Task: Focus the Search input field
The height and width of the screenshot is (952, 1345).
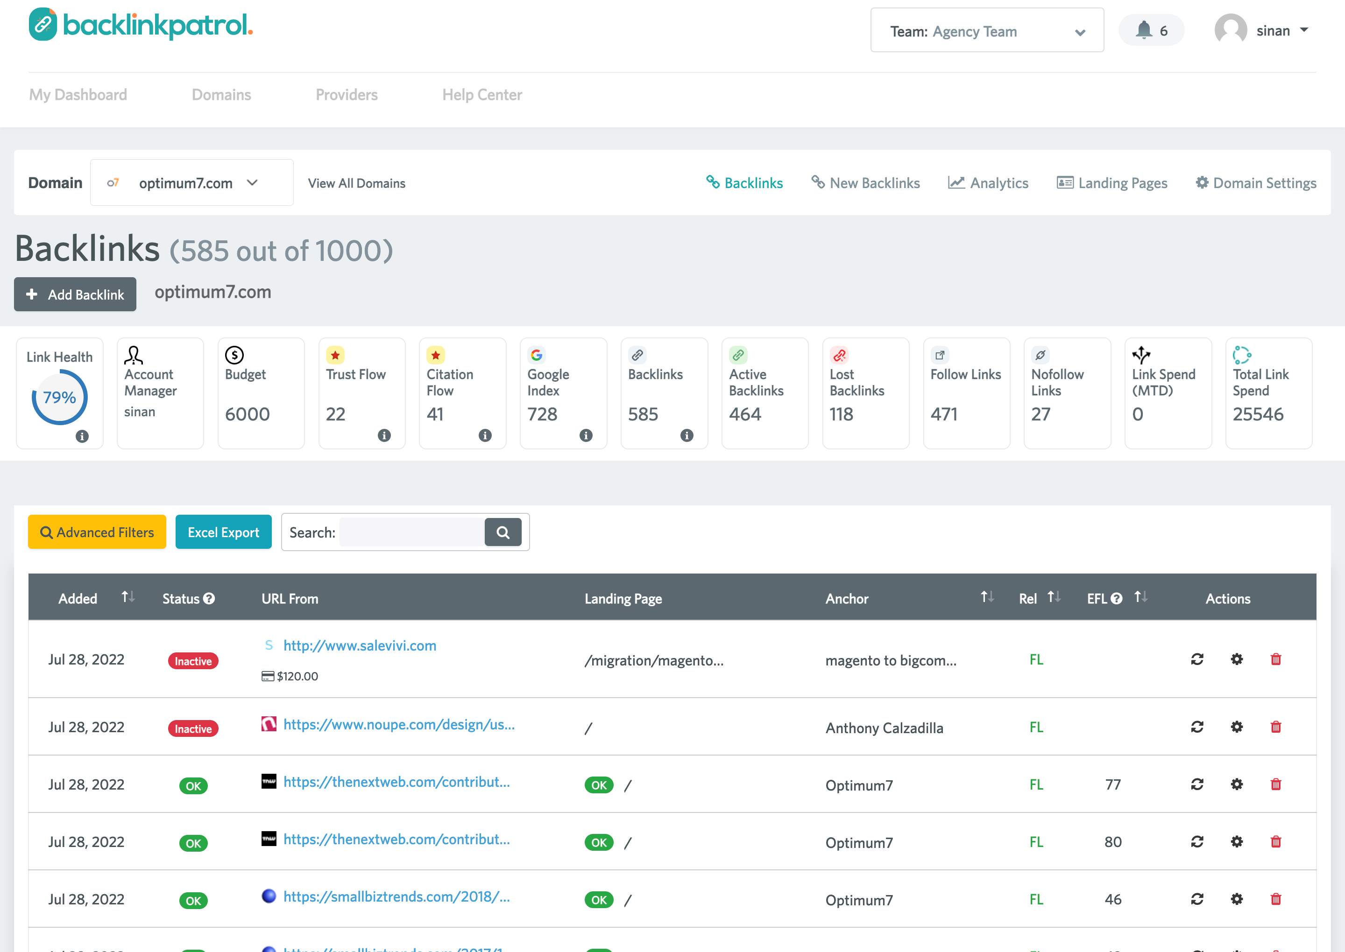Action: pos(412,532)
